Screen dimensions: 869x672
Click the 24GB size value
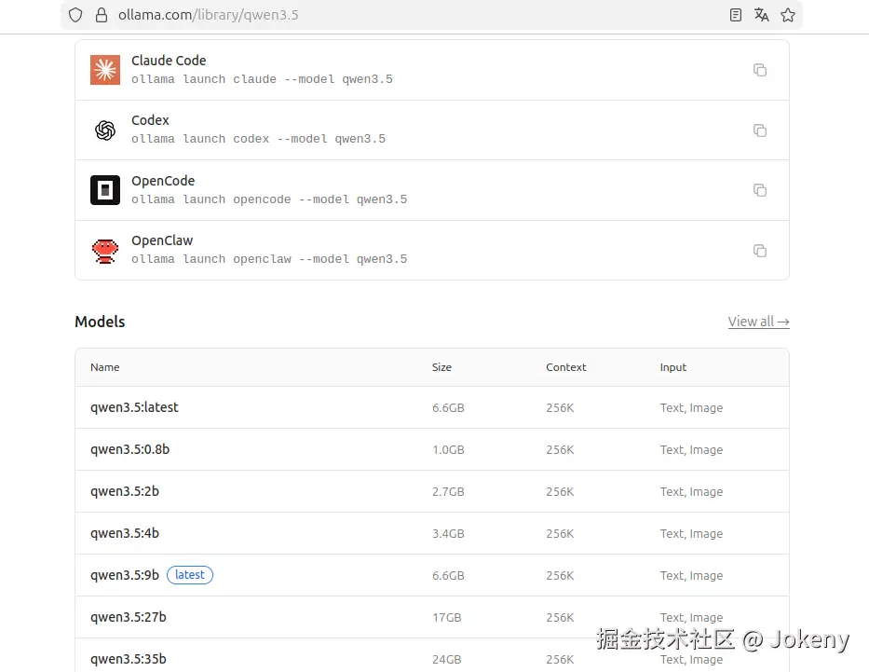coord(447,660)
